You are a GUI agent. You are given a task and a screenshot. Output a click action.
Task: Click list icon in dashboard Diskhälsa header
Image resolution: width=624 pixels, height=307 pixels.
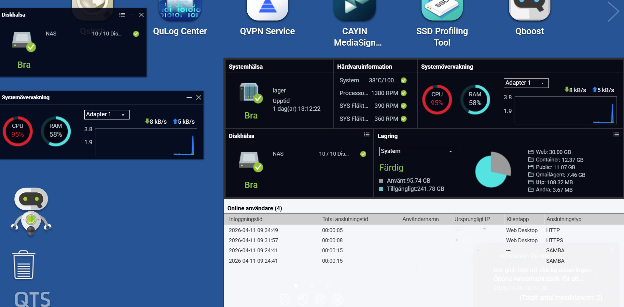[x=367, y=134]
